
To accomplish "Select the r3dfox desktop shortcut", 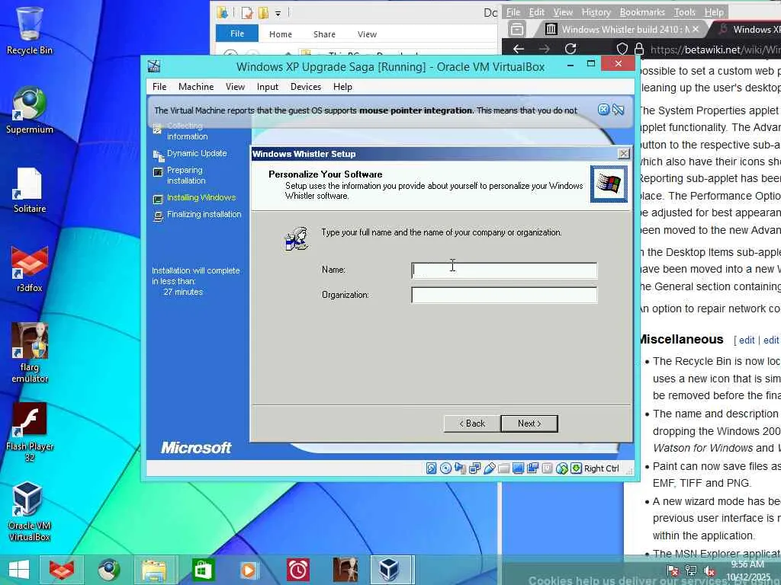I will pyautogui.click(x=30, y=269).
